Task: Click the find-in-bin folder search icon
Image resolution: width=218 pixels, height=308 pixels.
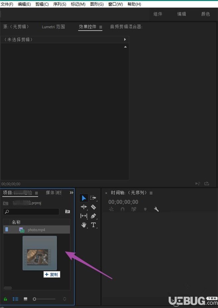Action: click(x=68, y=211)
